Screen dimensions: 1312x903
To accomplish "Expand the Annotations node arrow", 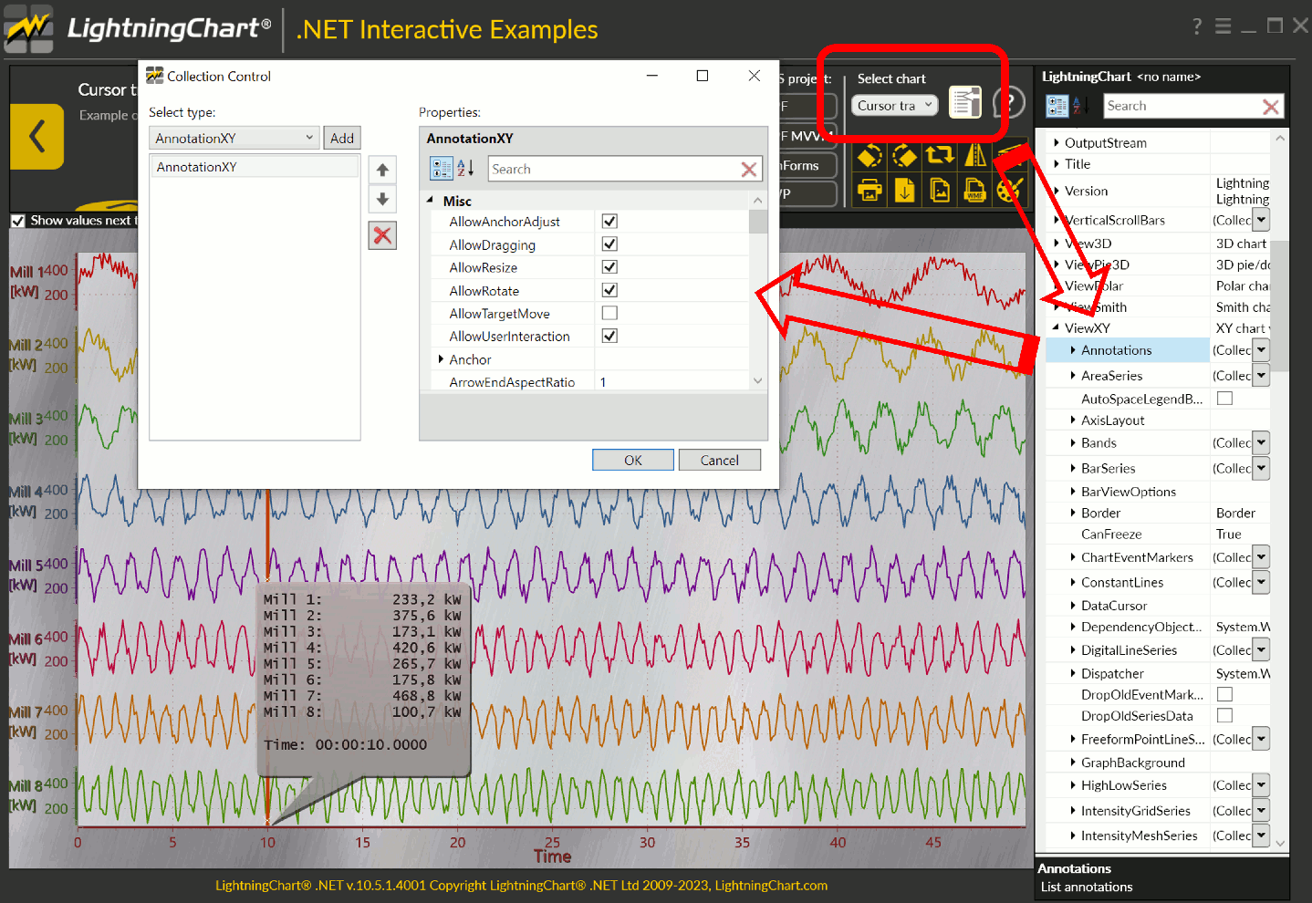I will pyautogui.click(x=1072, y=350).
